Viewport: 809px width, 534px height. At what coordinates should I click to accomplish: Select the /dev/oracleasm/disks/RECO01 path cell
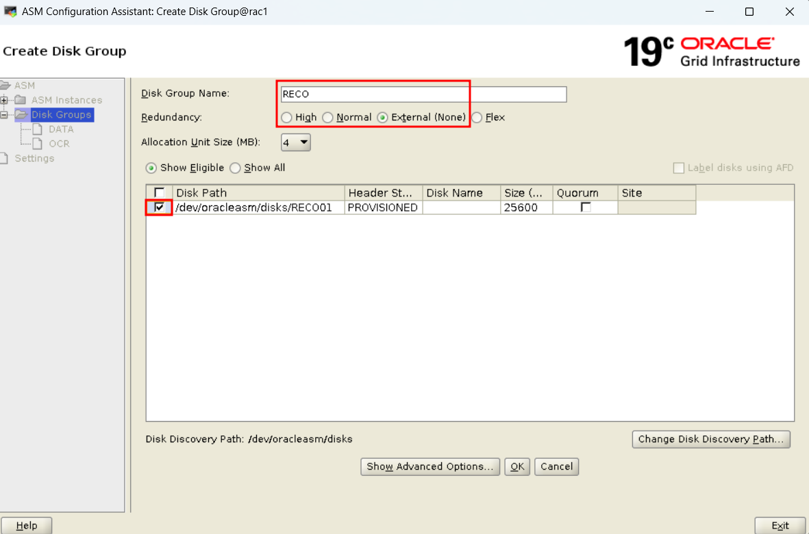pyautogui.click(x=258, y=207)
